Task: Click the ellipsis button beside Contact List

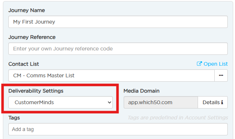Action: click(221, 75)
